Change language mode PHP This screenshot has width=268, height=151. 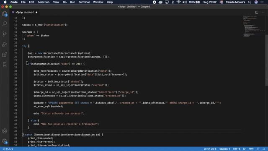click(251, 149)
